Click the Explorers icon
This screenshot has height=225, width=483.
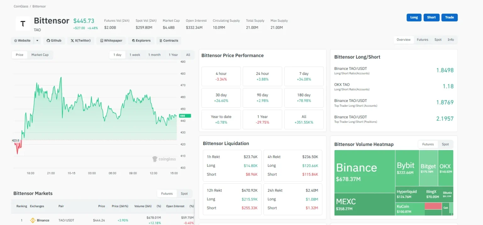pyautogui.click(x=133, y=40)
